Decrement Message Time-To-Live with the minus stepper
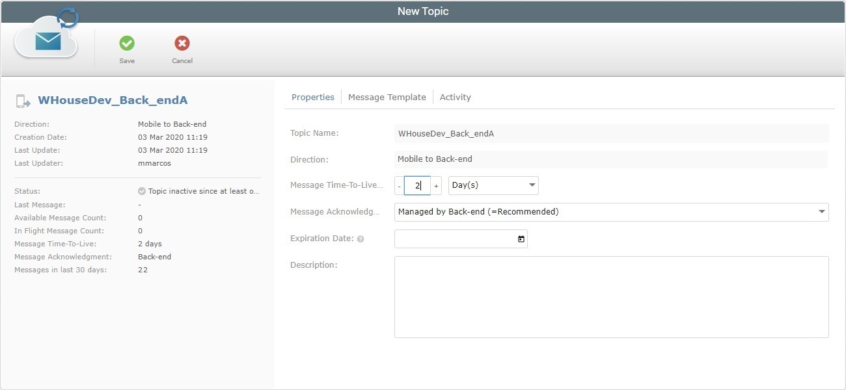Screen dimensions: 846x390 coord(398,185)
